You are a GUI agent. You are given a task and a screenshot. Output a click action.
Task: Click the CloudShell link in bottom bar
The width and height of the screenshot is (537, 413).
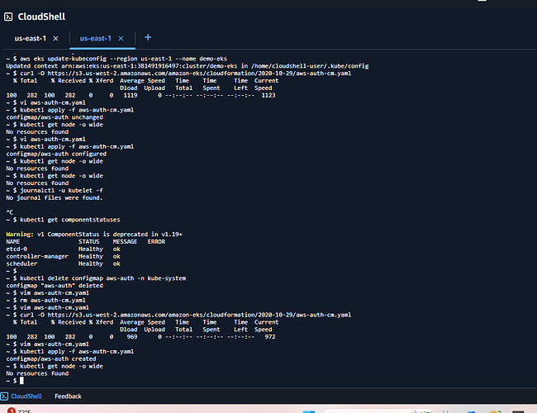(x=26, y=396)
